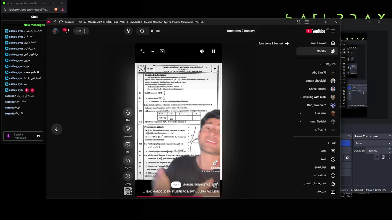The width and height of the screenshot is (392, 220).
Task: Mute the Short with the volume icon
Action: [202, 51]
